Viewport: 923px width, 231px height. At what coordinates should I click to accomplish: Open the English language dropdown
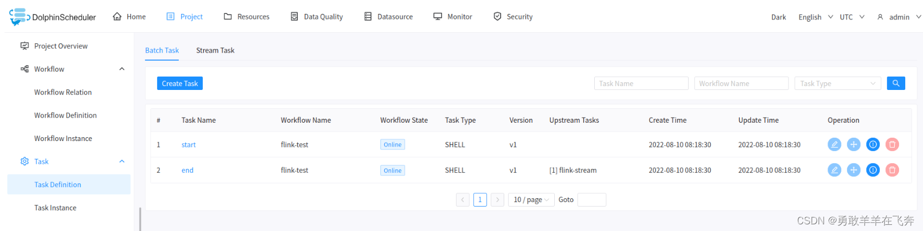(x=815, y=17)
